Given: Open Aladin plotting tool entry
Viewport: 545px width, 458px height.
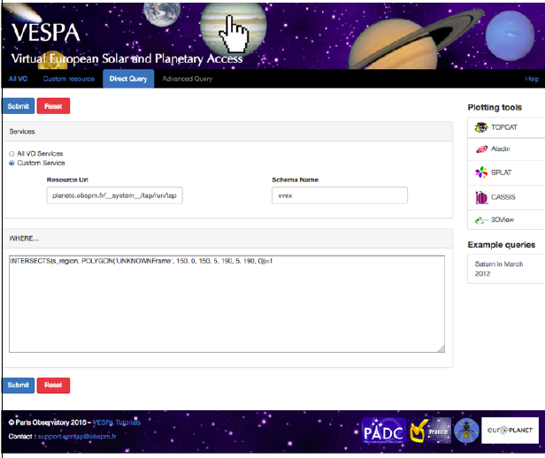Looking at the screenshot, I should (506, 149).
